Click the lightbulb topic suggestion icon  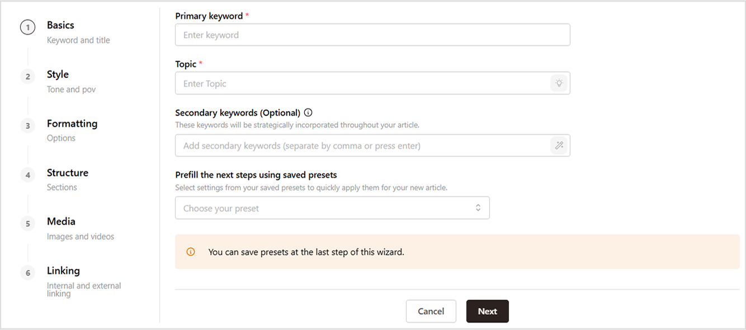pyautogui.click(x=559, y=83)
